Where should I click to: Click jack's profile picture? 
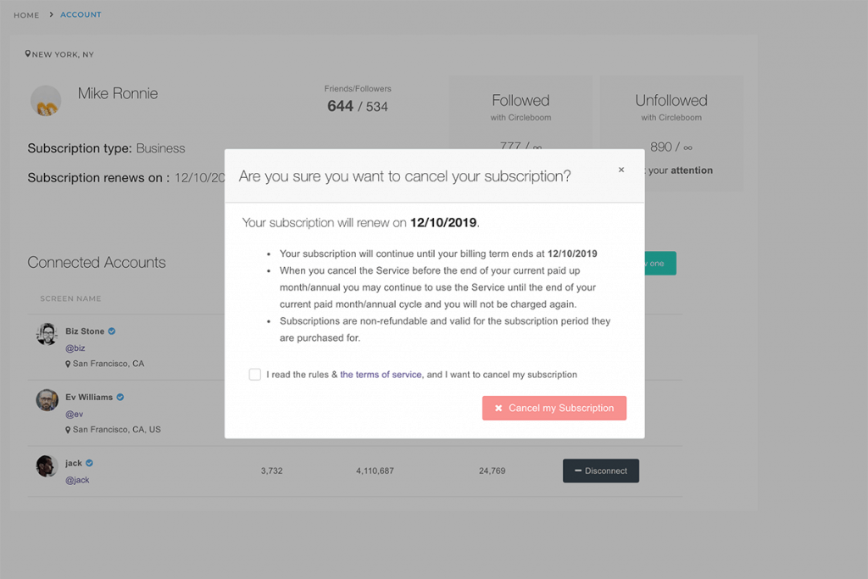pyautogui.click(x=47, y=466)
